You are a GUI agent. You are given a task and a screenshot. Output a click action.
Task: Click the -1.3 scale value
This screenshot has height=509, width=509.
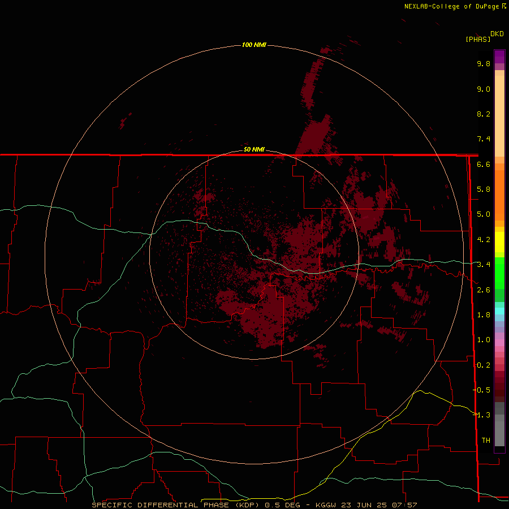tap(481, 415)
